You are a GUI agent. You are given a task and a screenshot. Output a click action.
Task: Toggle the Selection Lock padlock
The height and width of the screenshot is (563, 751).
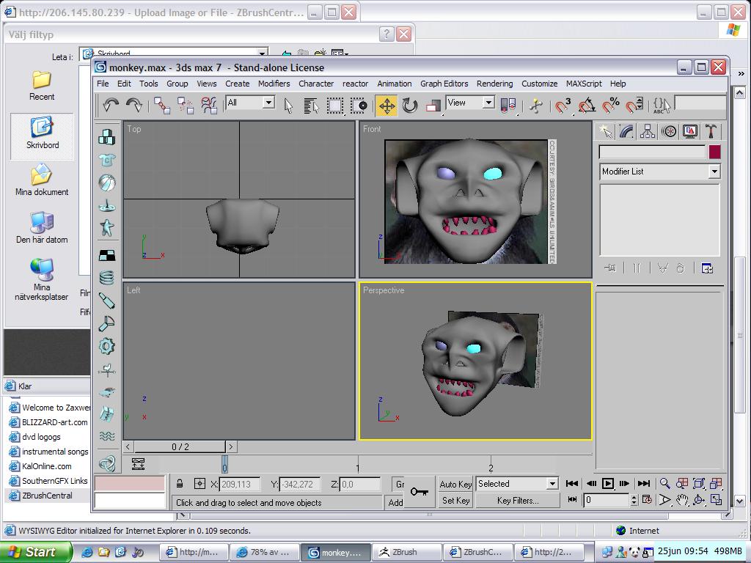(x=180, y=484)
